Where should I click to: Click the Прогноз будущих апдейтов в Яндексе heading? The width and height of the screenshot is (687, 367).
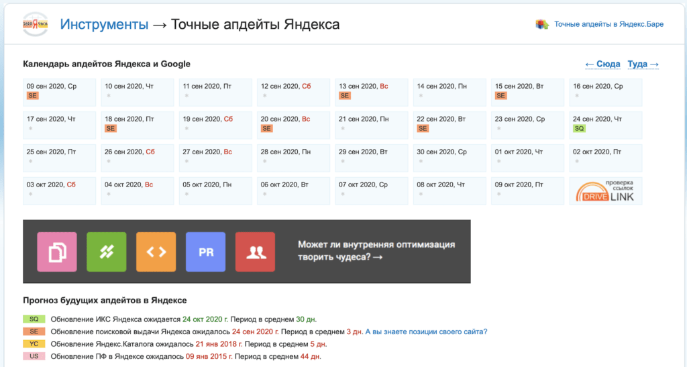pyautogui.click(x=105, y=301)
